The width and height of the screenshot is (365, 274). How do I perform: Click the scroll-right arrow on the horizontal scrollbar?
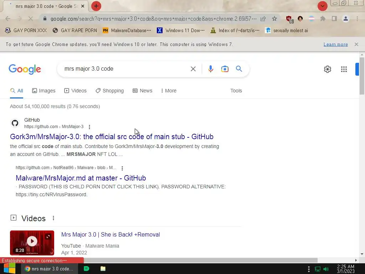coord(356,260)
